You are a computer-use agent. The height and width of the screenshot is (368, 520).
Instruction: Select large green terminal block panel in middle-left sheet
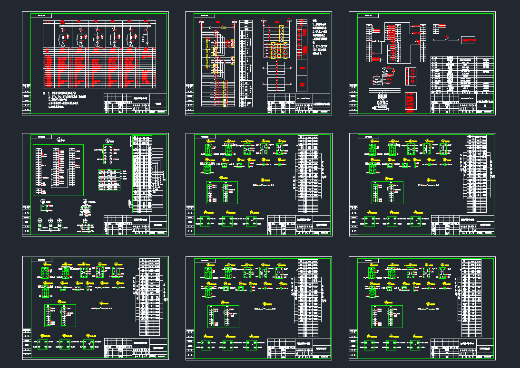[x=58, y=170]
